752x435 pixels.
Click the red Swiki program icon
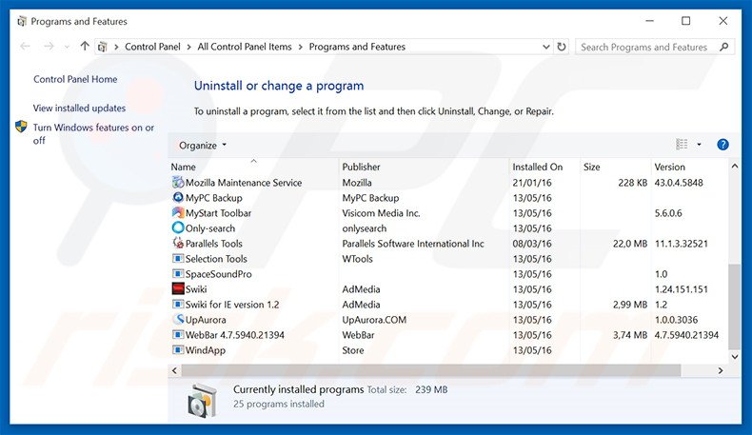(178, 289)
